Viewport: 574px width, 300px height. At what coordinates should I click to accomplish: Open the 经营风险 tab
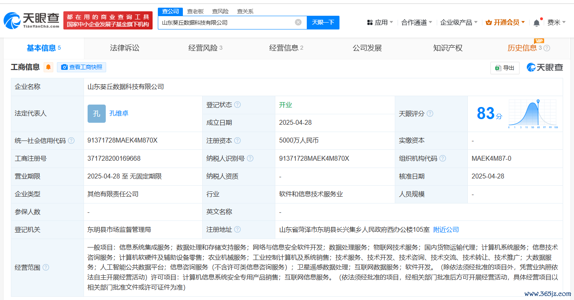[x=205, y=48]
